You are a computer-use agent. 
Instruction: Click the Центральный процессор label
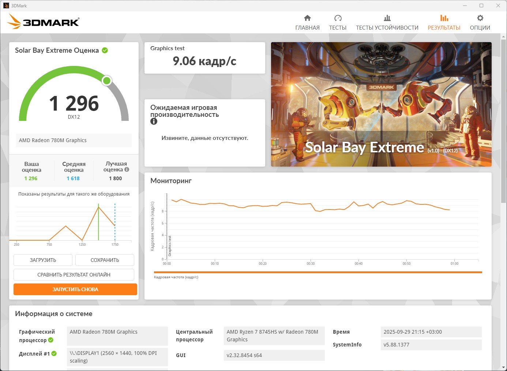(x=194, y=336)
